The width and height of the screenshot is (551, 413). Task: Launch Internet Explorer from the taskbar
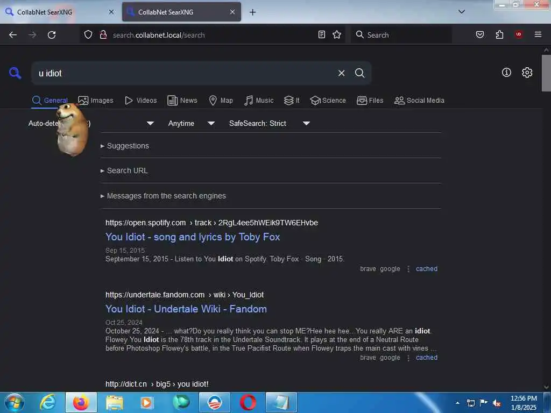(48, 402)
